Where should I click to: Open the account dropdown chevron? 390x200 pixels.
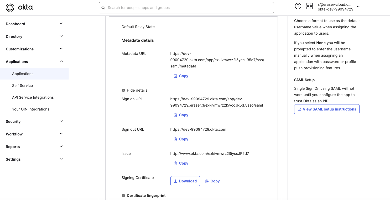[358, 7]
